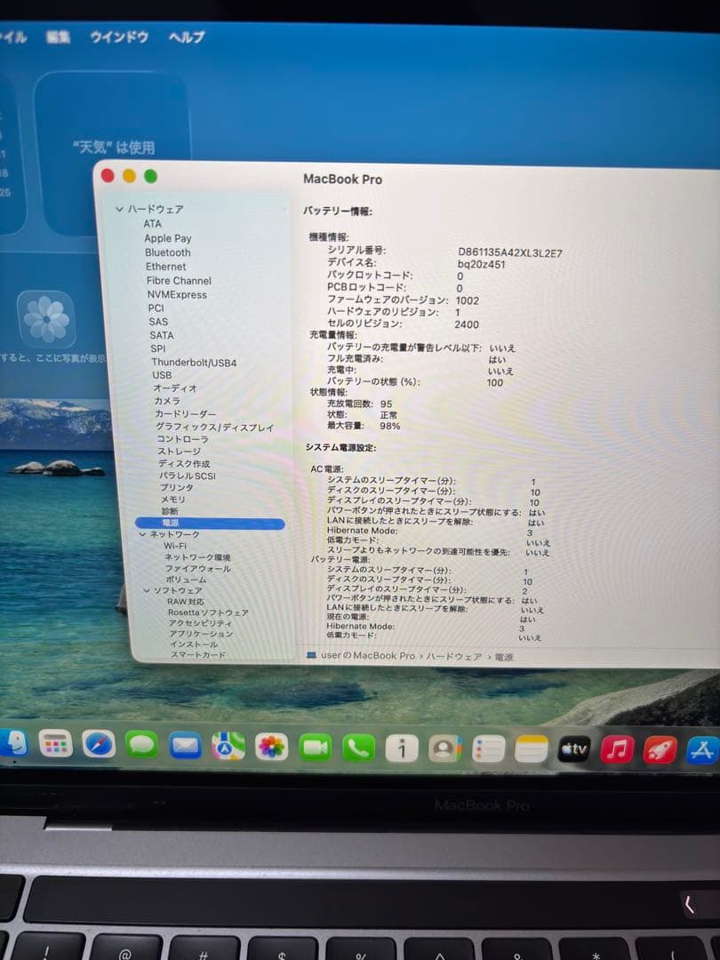The width and height of the screenshot is (720, 960).
Task: Select アプリケーション in the sidebar
Action: click(x=202, y=635)
